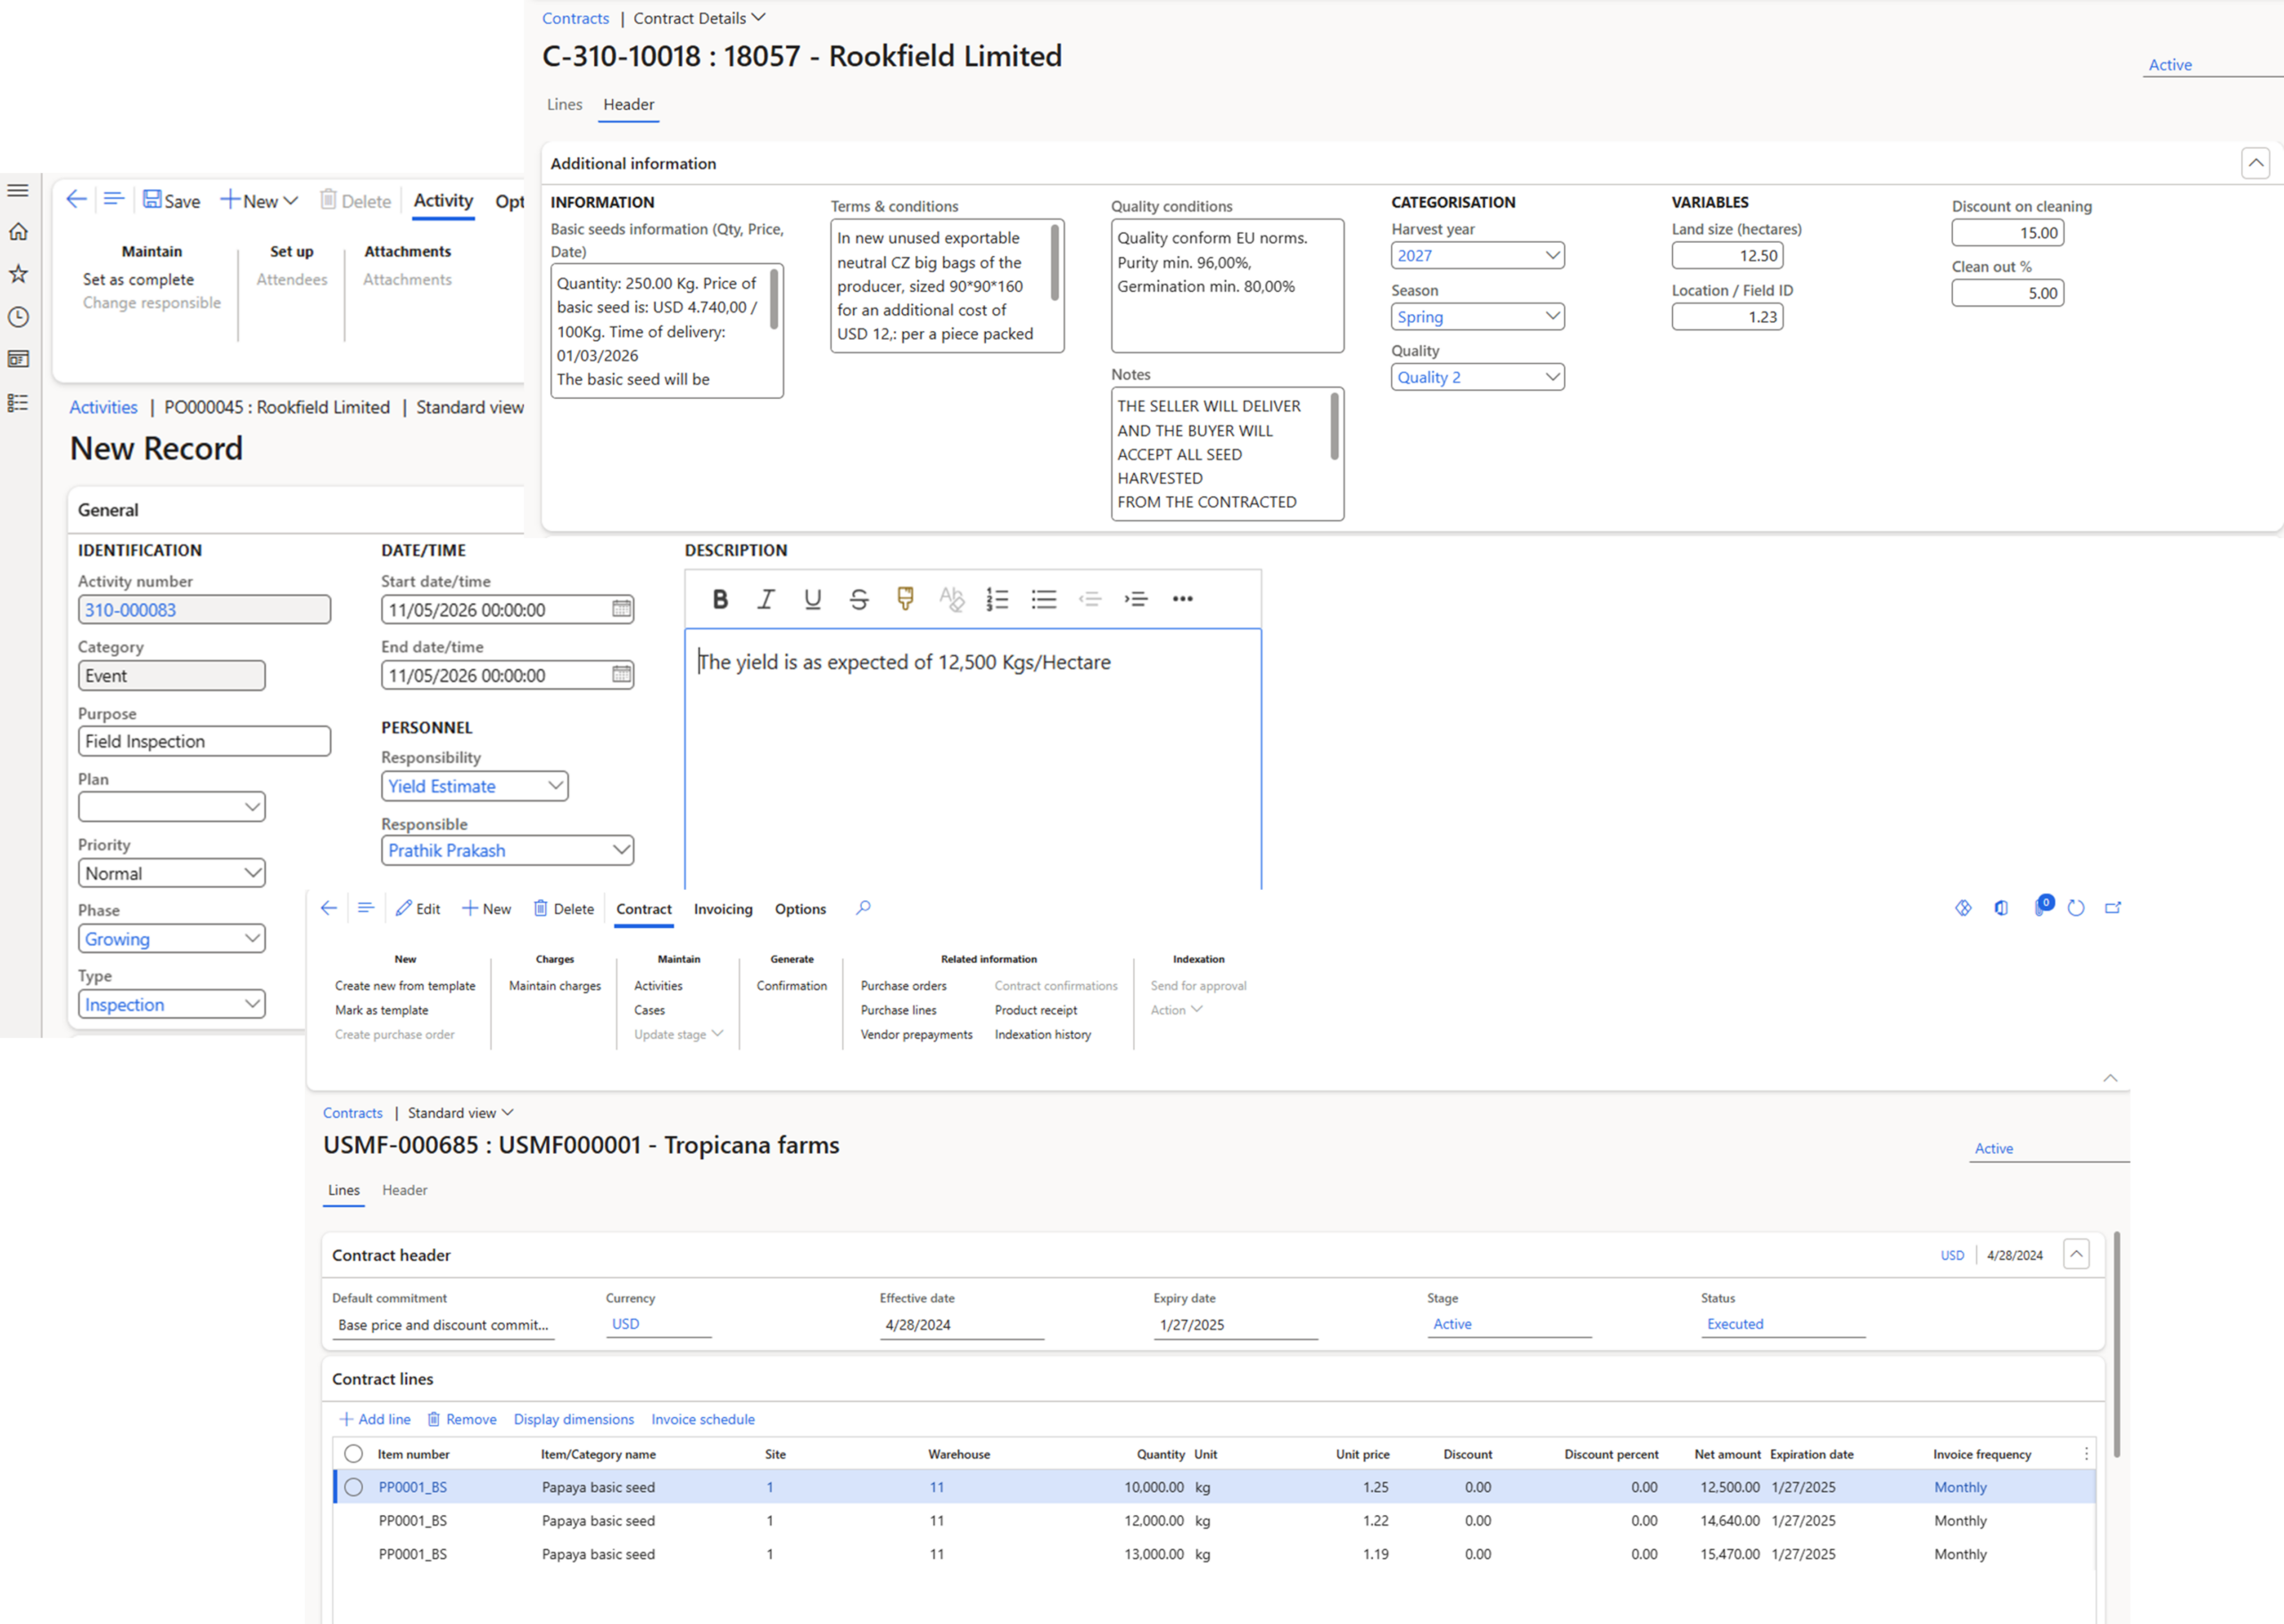
Task: Open contract page in new window
Action: pos(2113,908)
